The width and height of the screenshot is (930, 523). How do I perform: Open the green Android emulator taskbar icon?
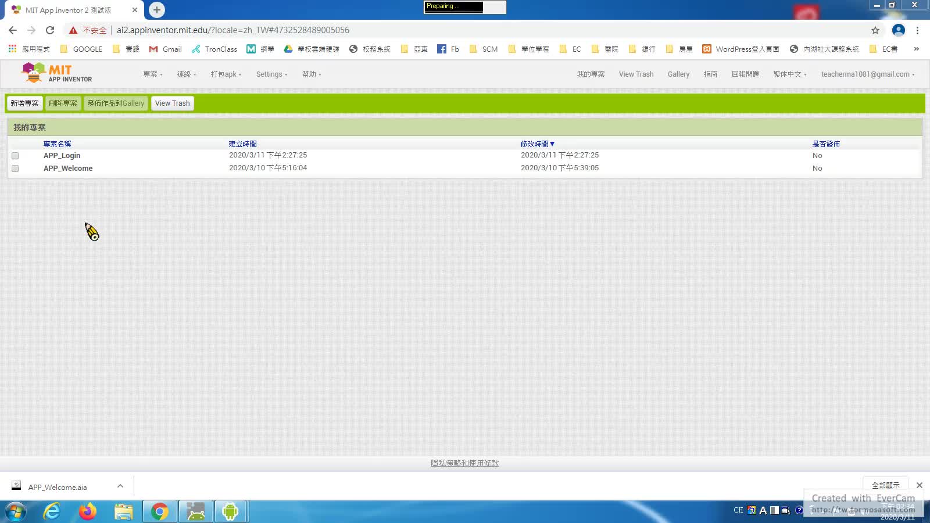click(x=230, y=511)
